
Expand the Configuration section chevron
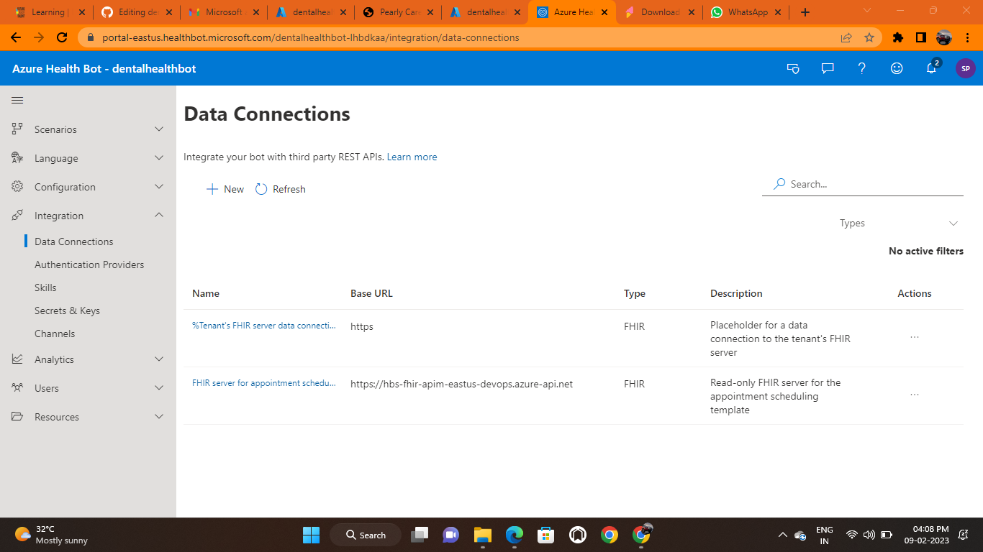click(x=159, y=187)
